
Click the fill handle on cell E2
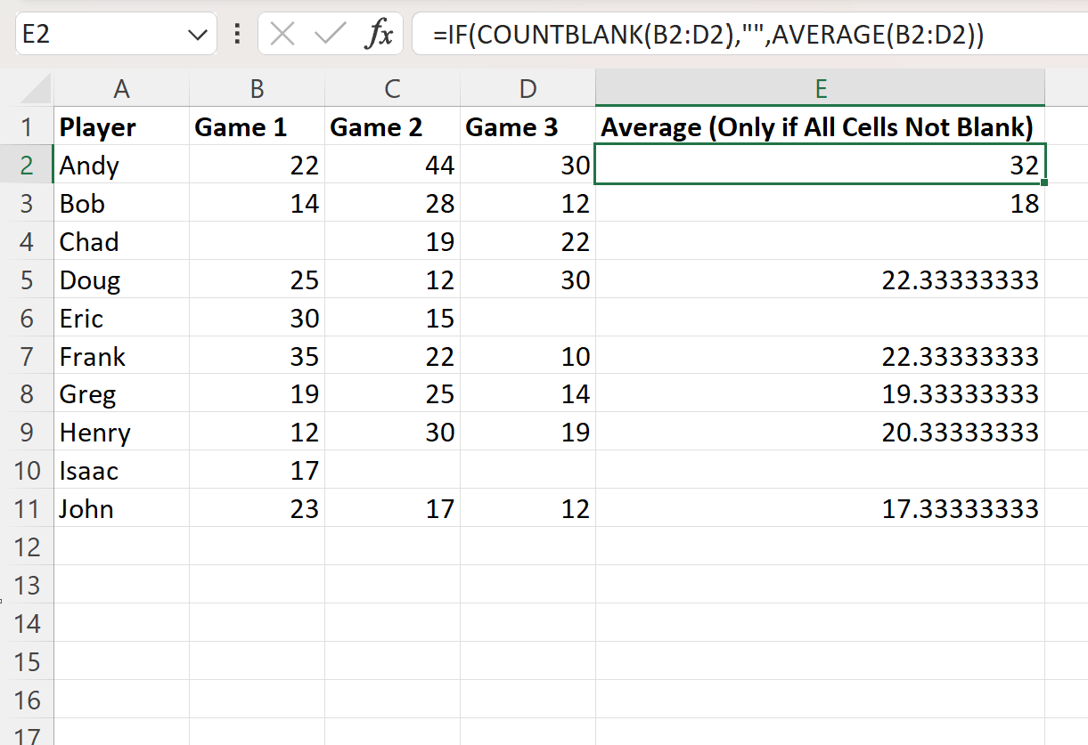click(x=1044, y=182)
